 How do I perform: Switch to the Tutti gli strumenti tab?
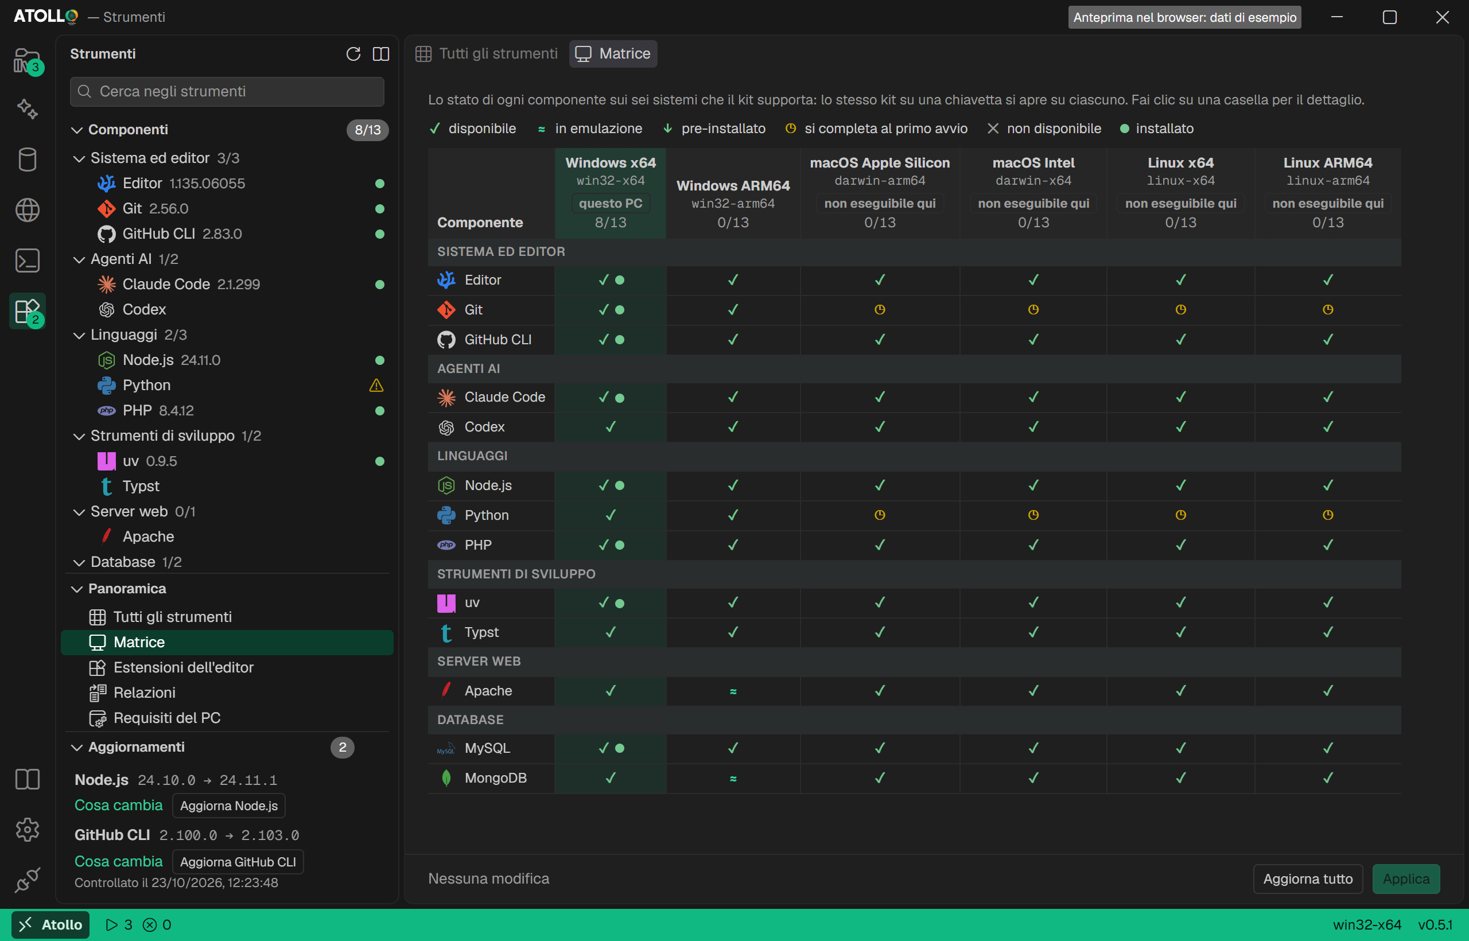(487, 54)
